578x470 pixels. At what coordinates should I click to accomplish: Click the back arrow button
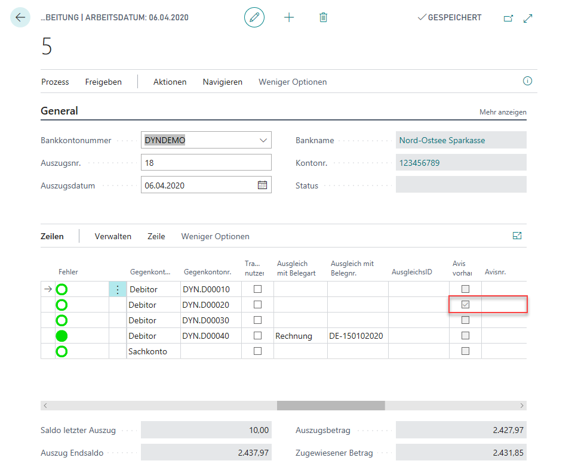pyautogui.click(x=20, y=17)
